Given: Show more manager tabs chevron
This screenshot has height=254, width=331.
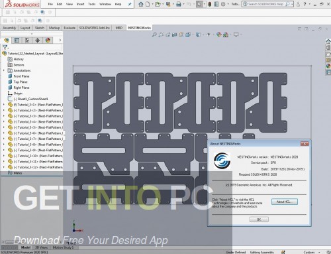Looking at the screenshot, I should (x=60, y=40).
